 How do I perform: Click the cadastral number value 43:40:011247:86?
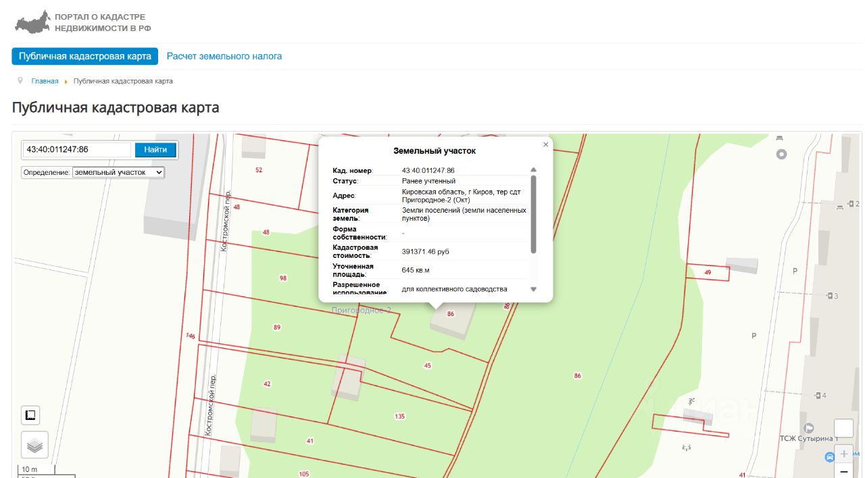pyautogui.click(x=428, y=170)
